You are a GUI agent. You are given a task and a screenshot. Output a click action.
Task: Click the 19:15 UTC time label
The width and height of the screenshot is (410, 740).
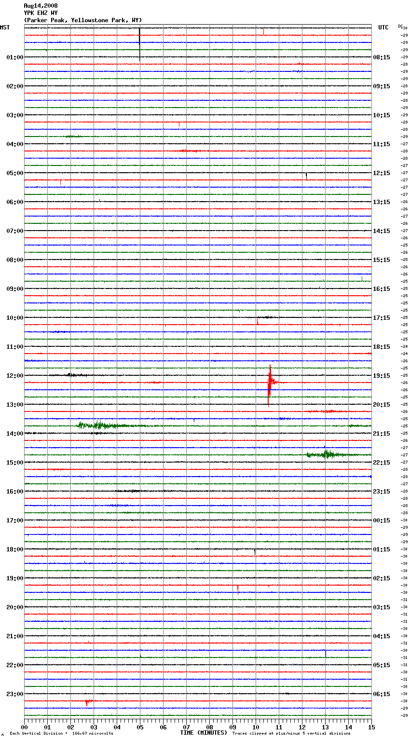click(382, 376)
